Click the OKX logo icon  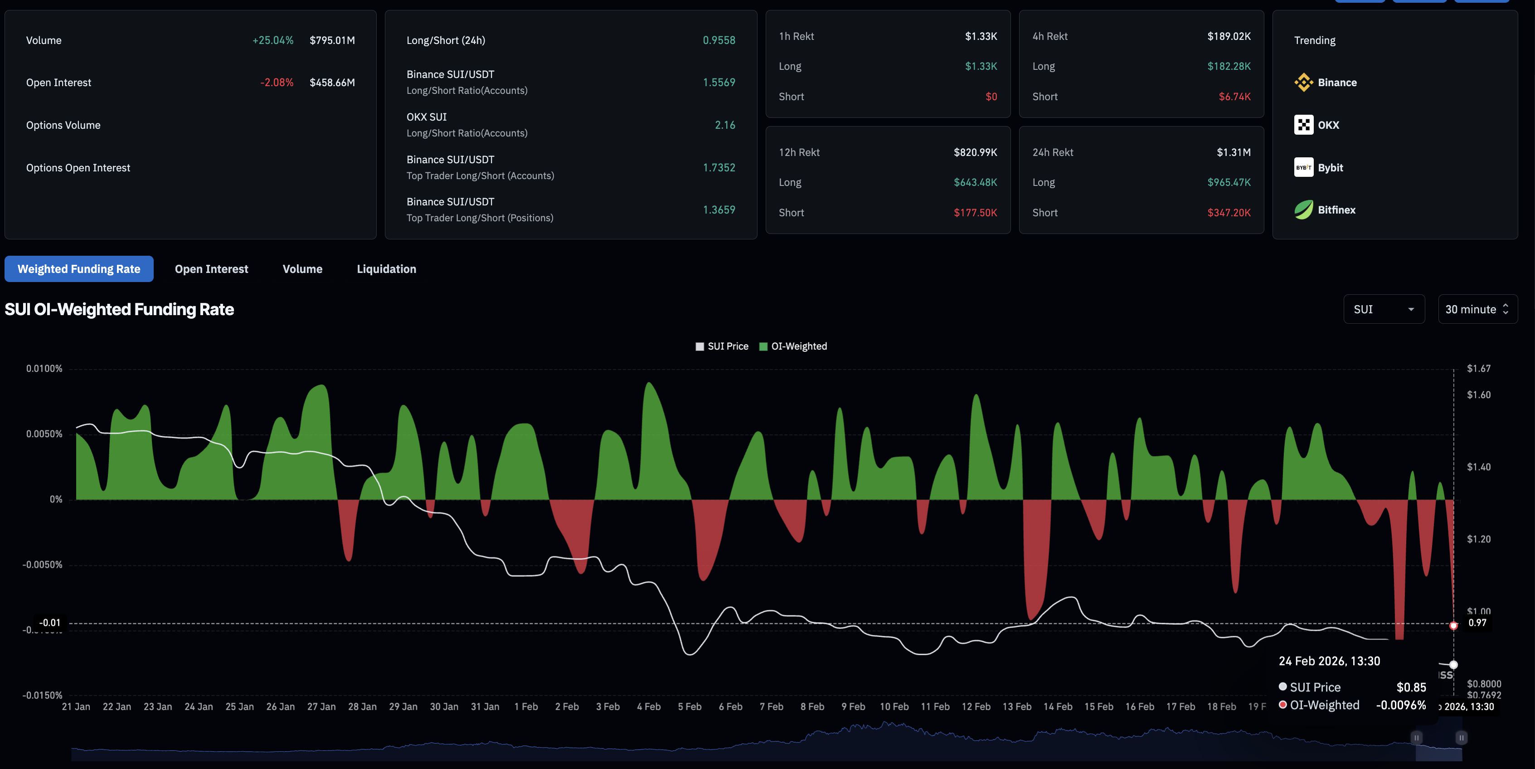pos(1303,125)
